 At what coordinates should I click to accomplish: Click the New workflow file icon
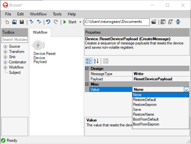[x=7, y=22]
